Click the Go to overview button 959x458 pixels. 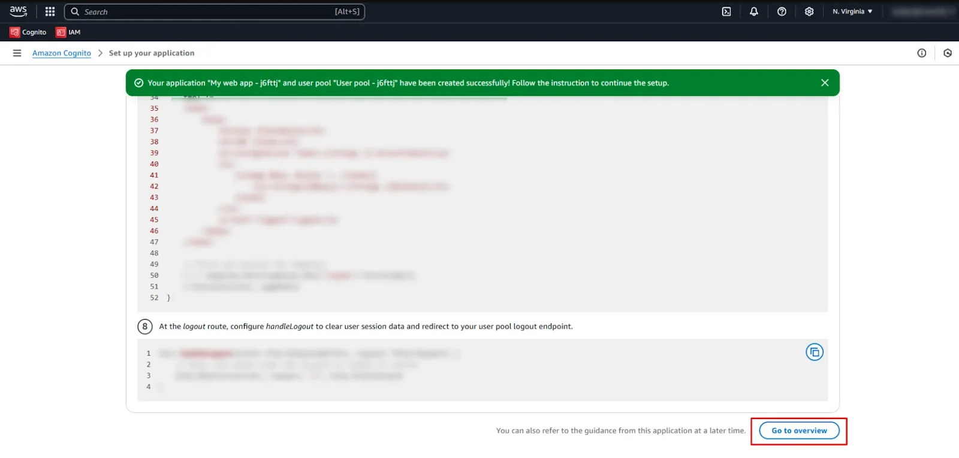pos(799,430)
